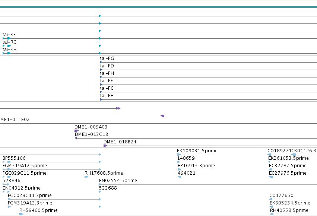This screenshot has height=216, width=317.
Task: Choose the tai-PE protein label
Action: 107,96
